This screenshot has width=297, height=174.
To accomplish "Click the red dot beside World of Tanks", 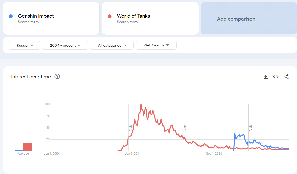I will pyautogui.click(x=110, y=16).
